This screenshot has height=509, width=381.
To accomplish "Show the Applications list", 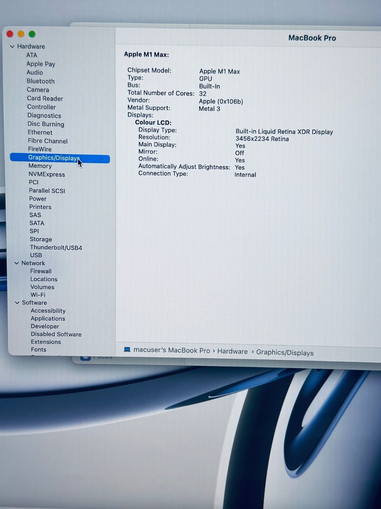I will [48, 318].
